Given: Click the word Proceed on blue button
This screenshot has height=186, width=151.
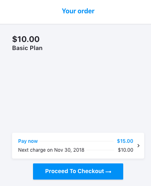Looking at the screenshot, I should pos(56,171).
